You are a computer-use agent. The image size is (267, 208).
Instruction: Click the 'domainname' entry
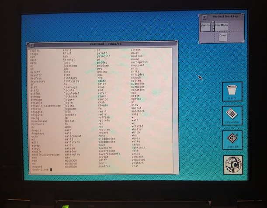pyautogui.click(x=39, y=121)
